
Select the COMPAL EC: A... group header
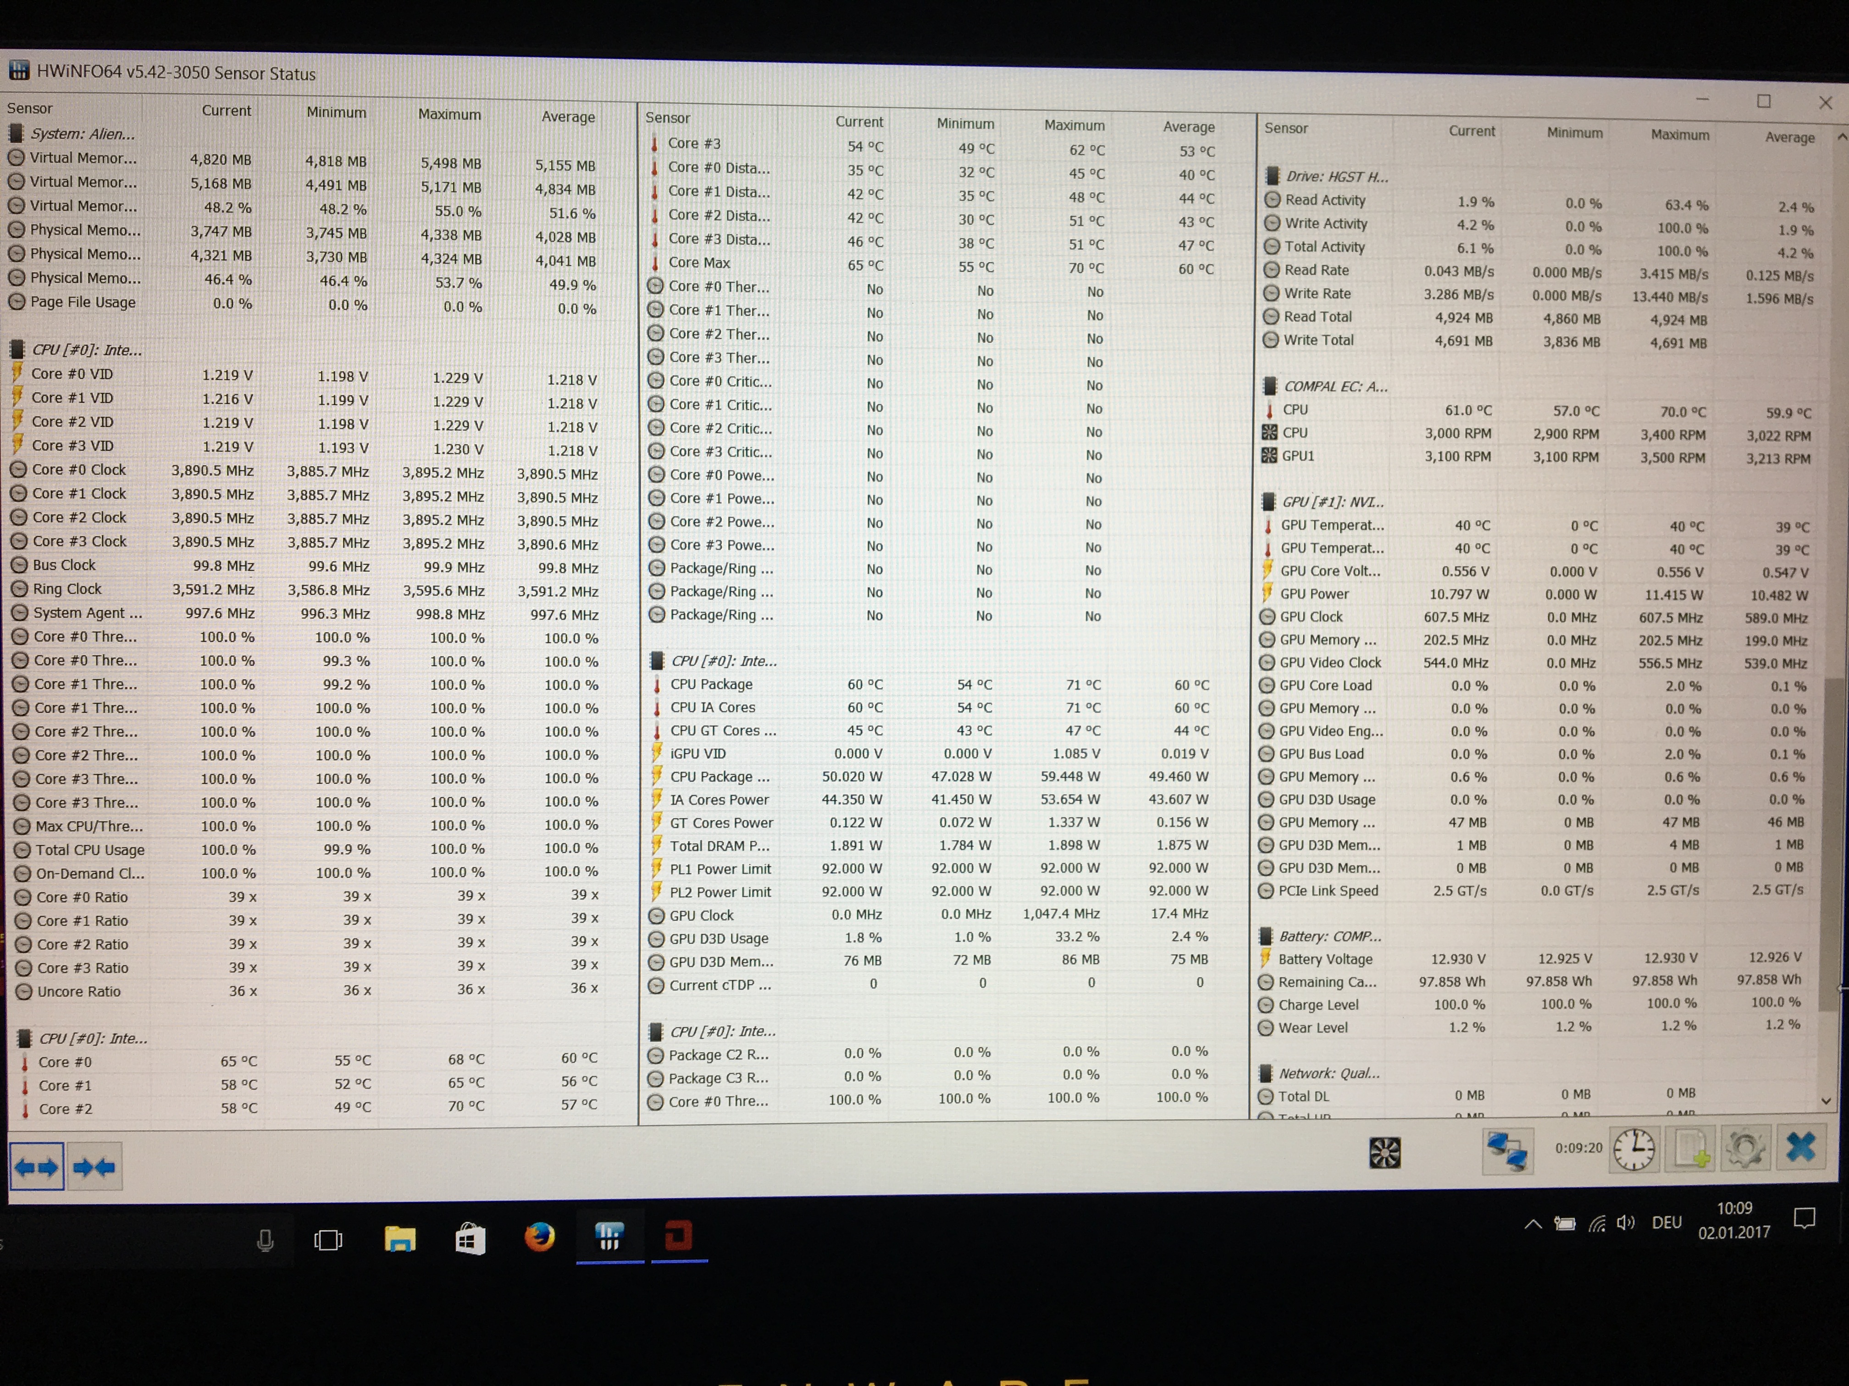pos(1335,386)
